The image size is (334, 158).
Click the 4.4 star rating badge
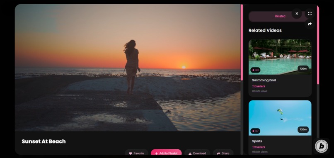coord(255,70)
